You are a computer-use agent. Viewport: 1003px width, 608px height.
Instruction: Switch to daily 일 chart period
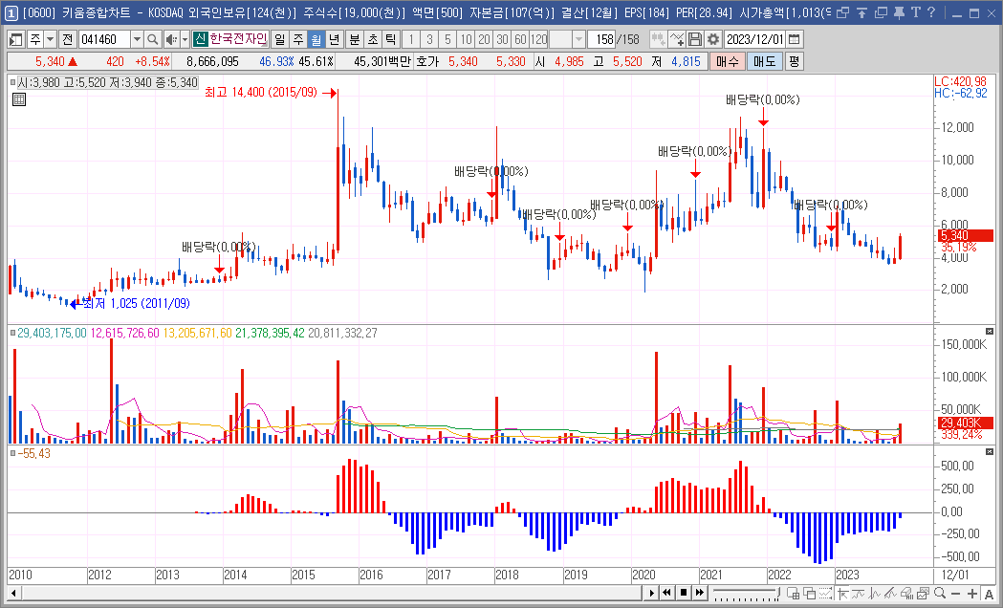[279, 39]
